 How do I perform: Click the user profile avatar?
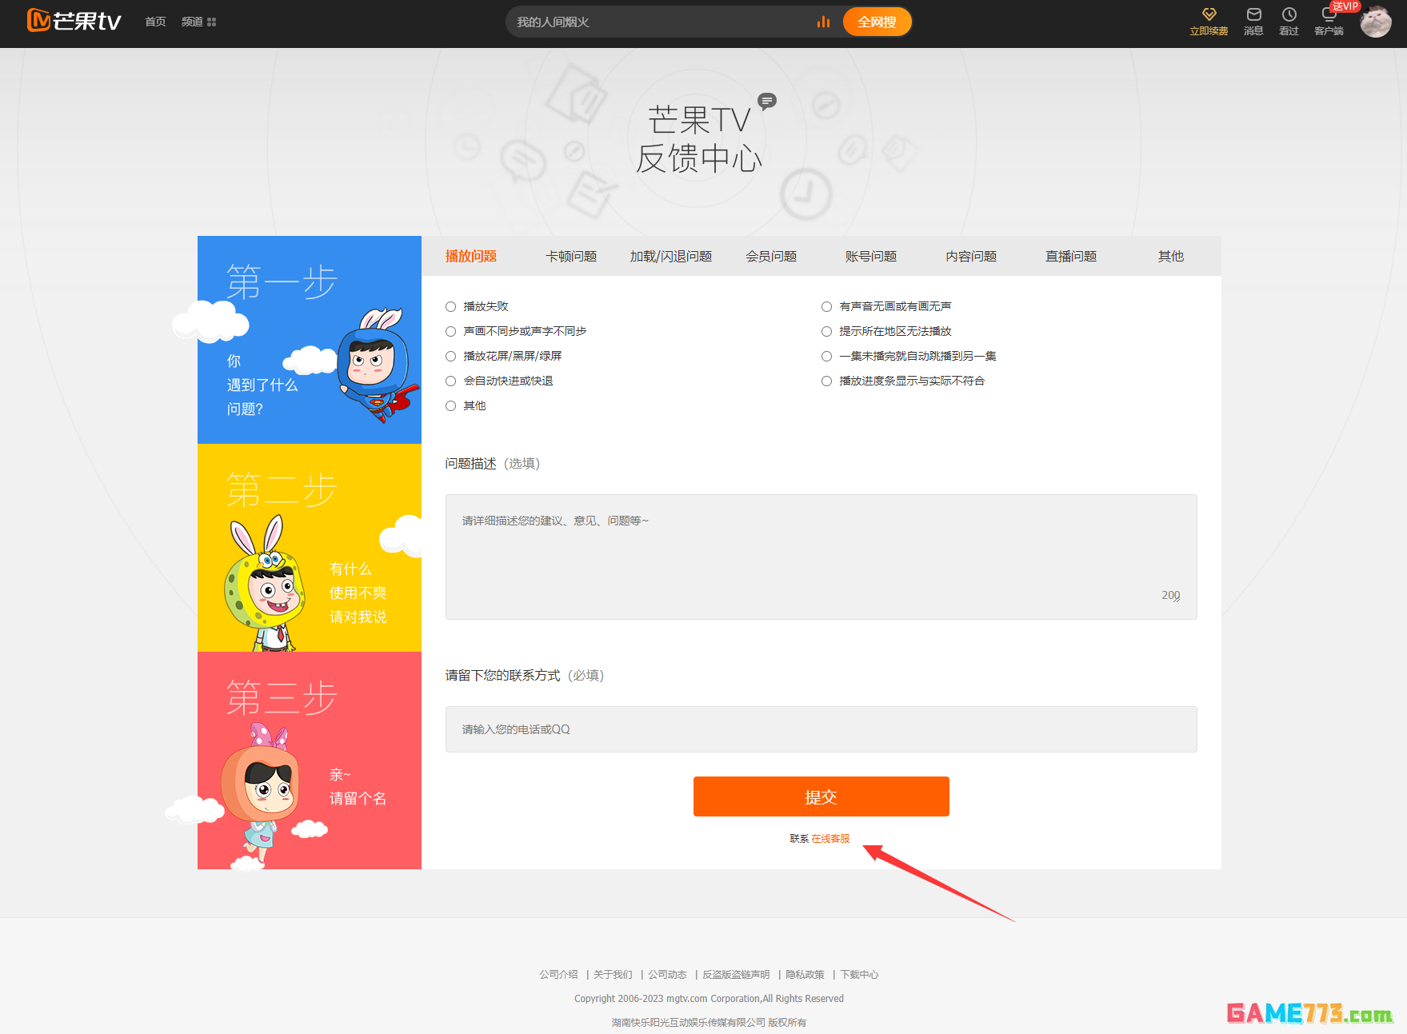1376,22
